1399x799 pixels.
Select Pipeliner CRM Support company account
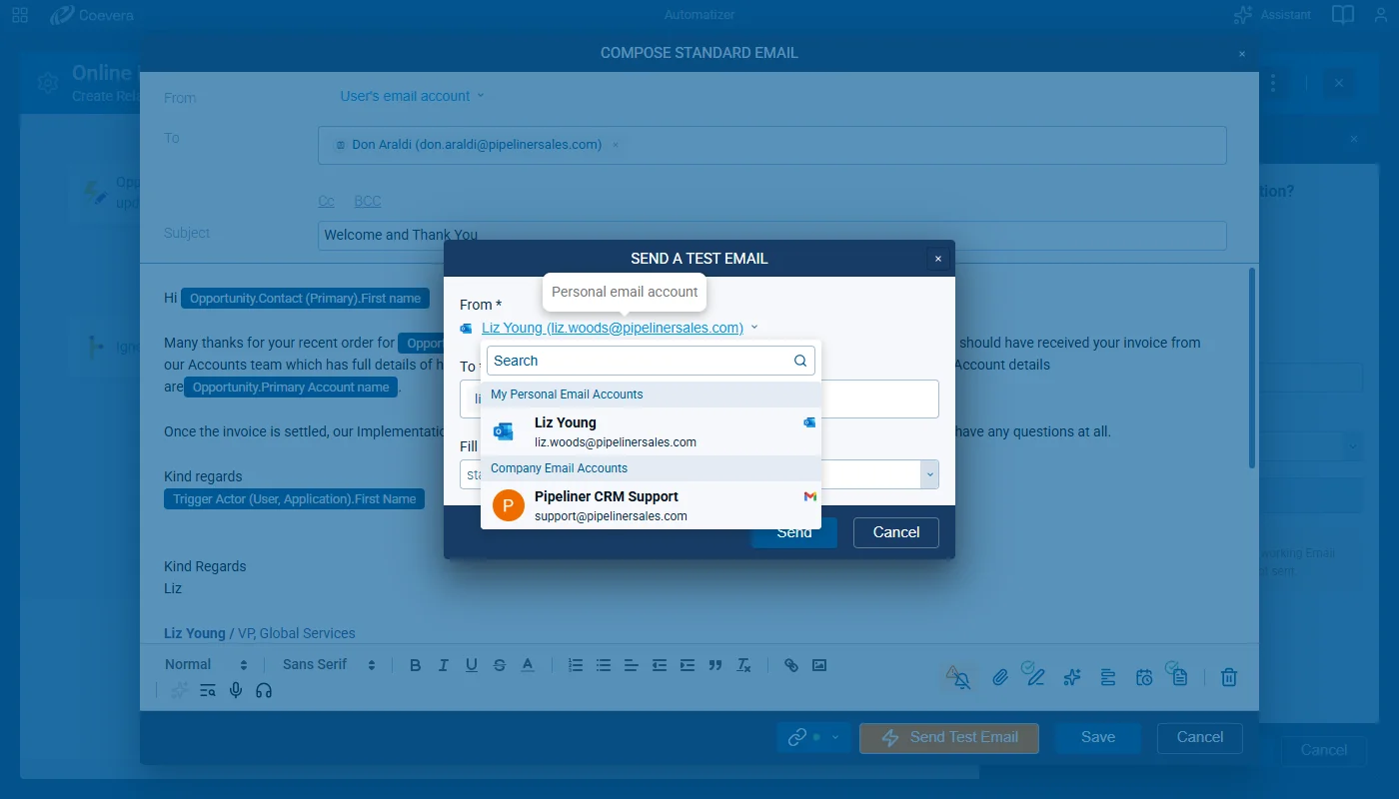(651, 505)
